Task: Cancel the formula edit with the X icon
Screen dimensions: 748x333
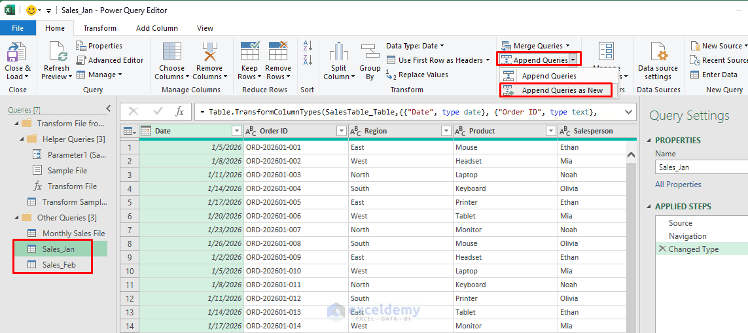Action: click(134, 112)
